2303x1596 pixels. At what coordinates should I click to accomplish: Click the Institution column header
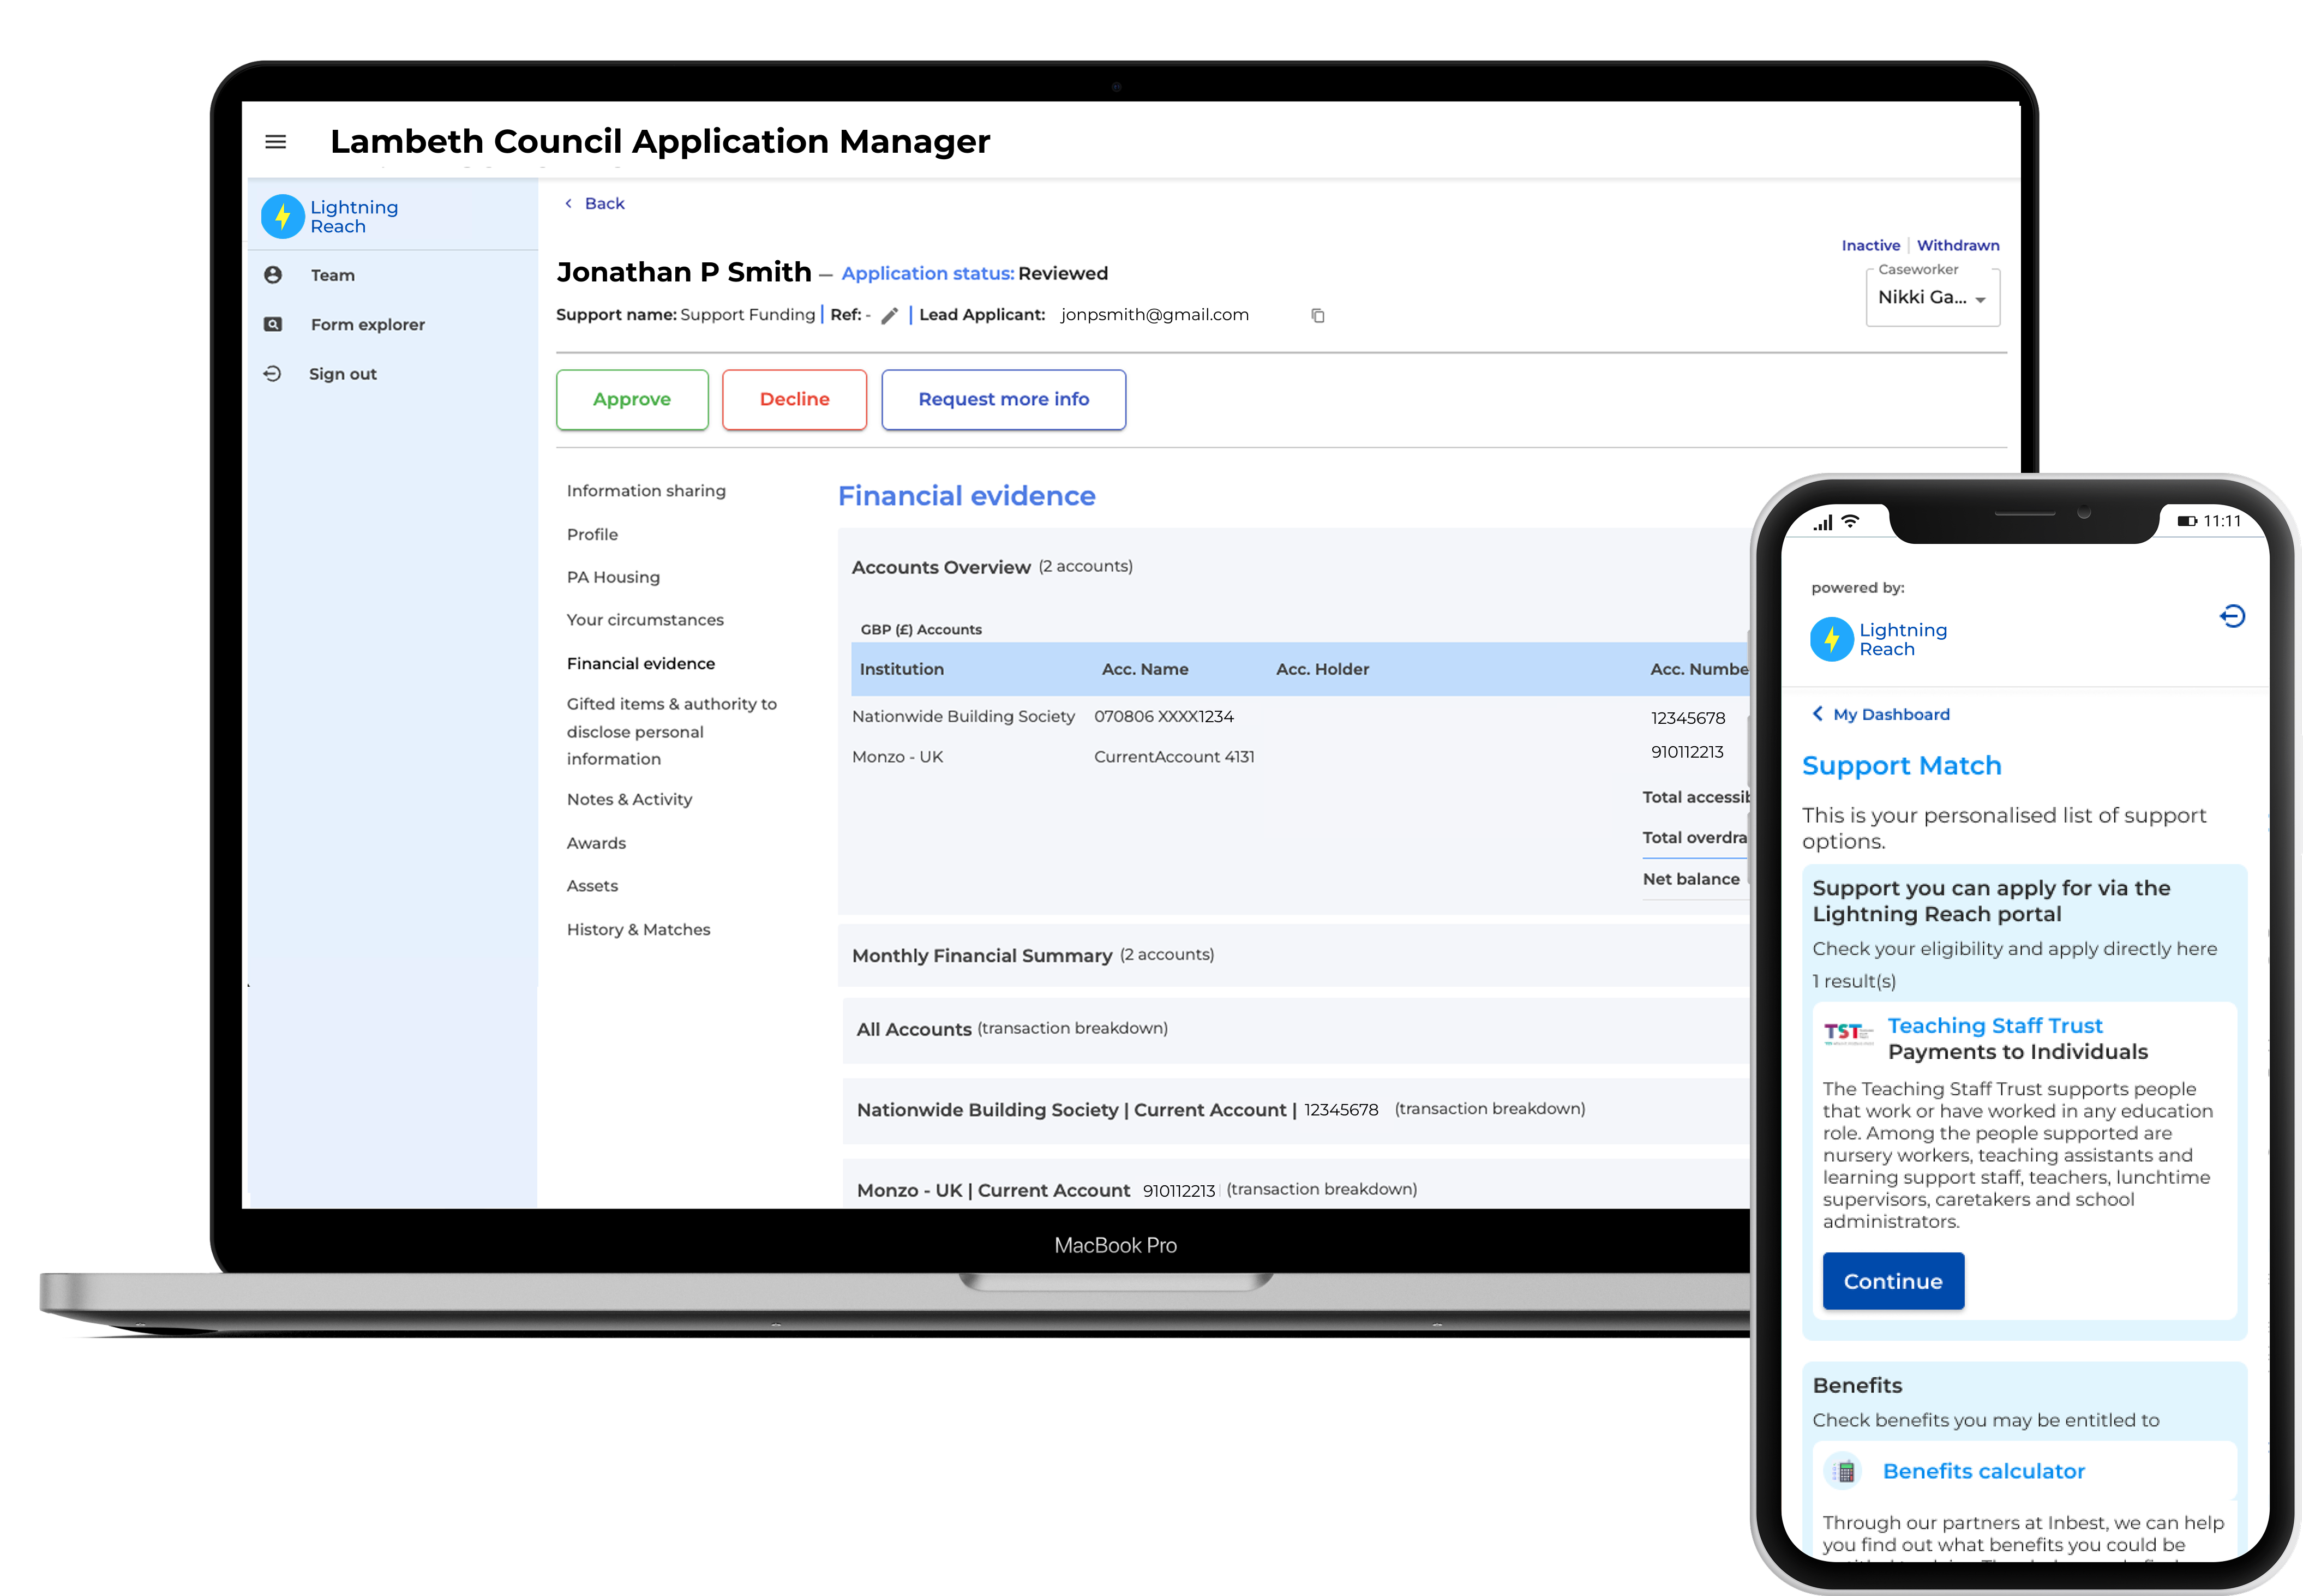pyautogui.click(x=901, y=669)
